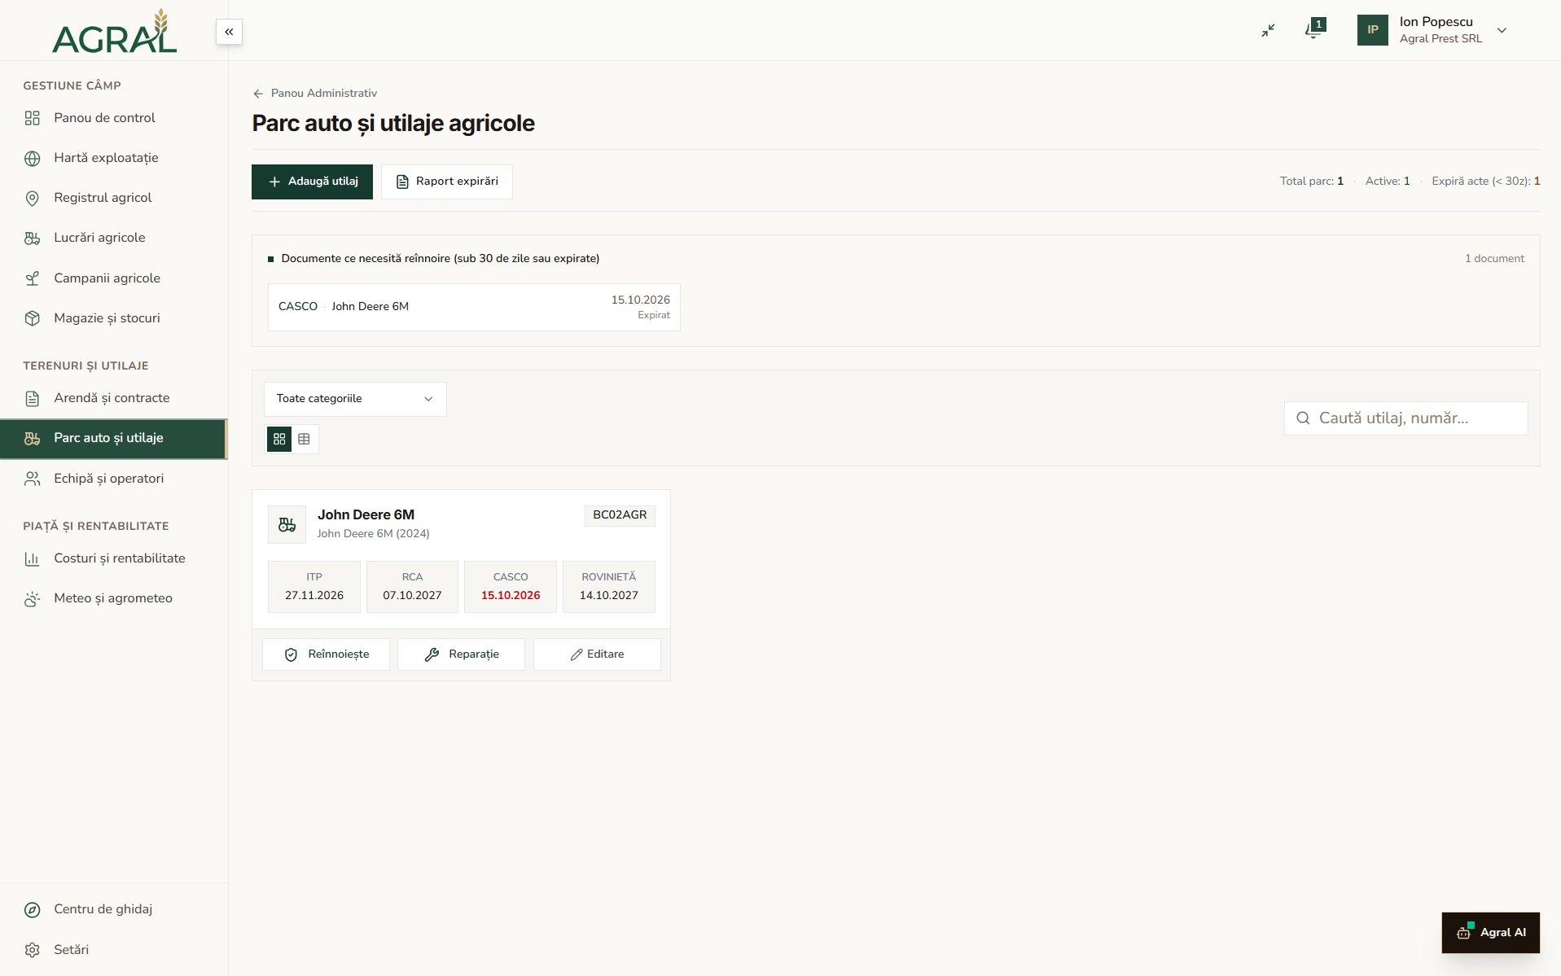Click the search magnifier icon

tap(1303, 418)
